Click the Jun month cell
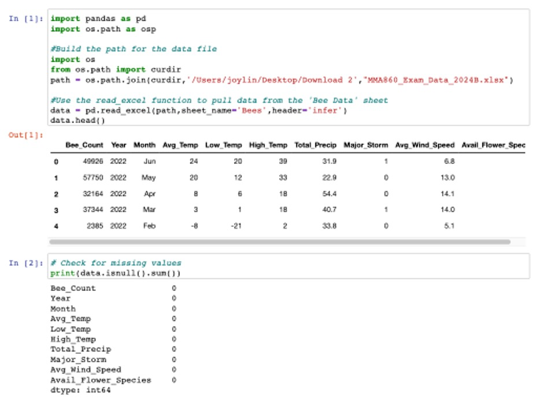The width and height of the screenshot is (541, 403). (150, 161)
